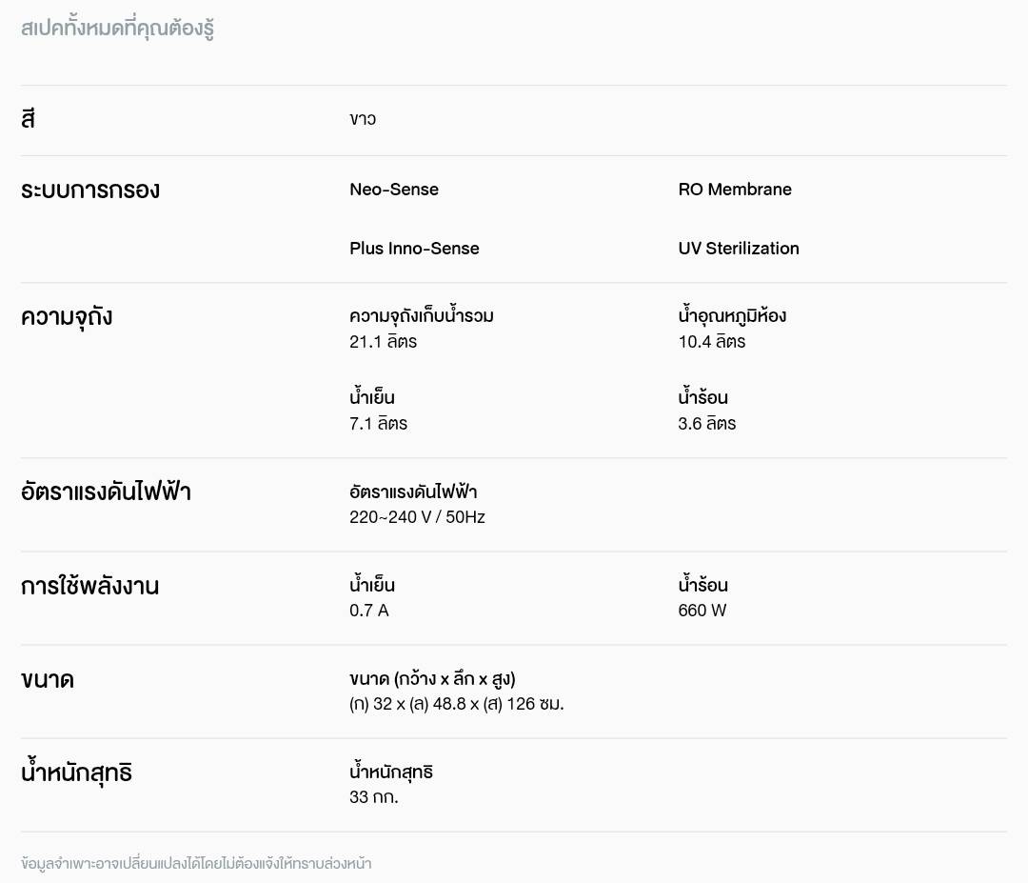Click the cold water capacity '7.1 ลิตร'
This screenshot has width=1028, height=883.
(378, 423)
